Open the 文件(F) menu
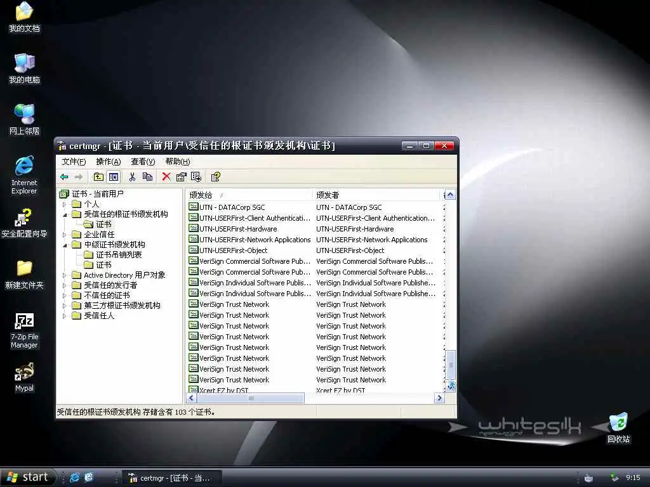 pos(74,162)
